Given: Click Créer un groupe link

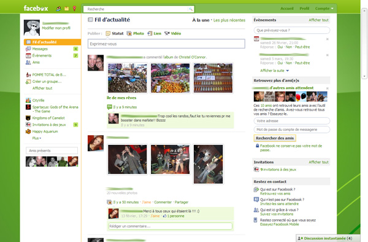Looking at the screenshot, I should click(47, 82).
